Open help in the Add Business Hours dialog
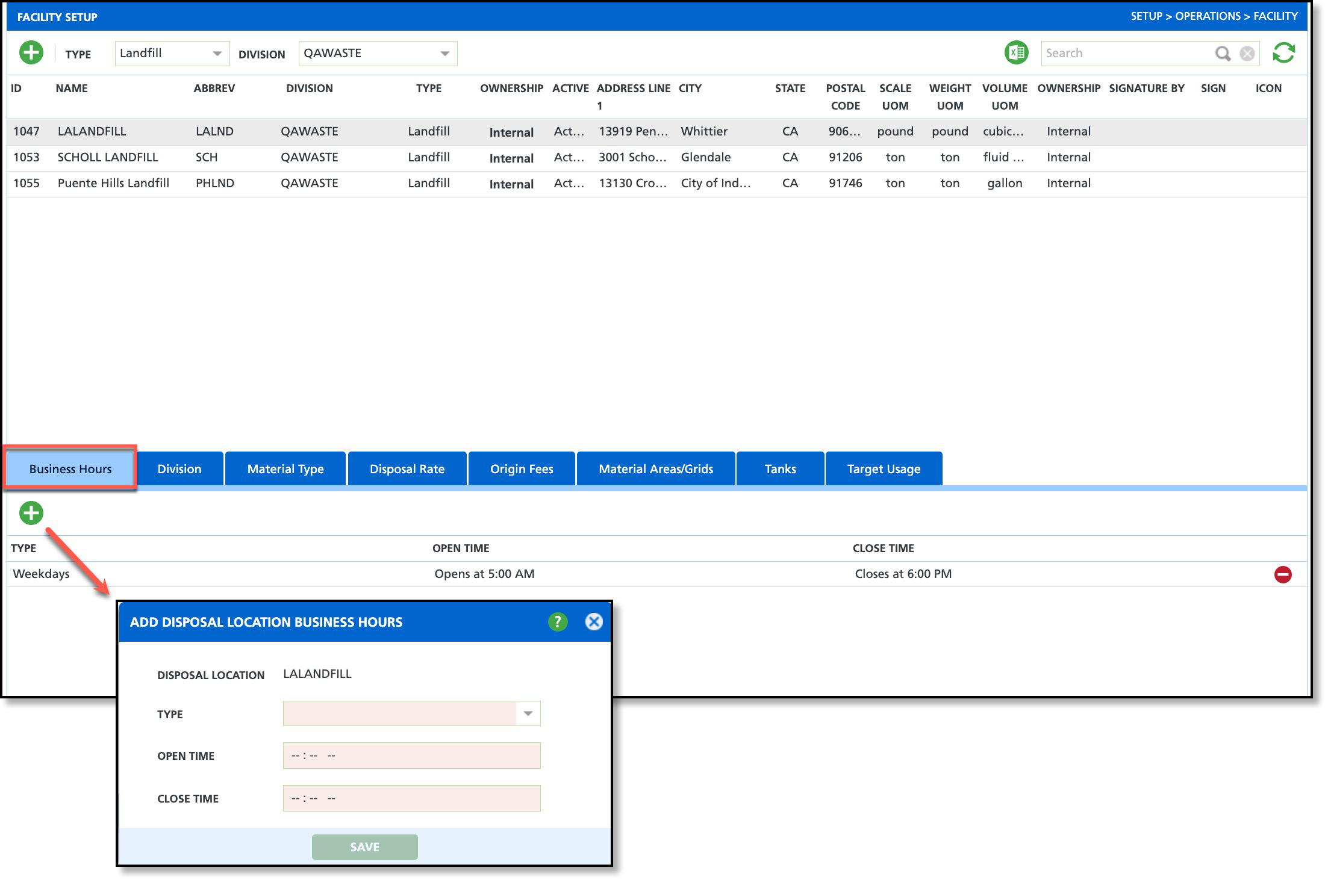 557,622
